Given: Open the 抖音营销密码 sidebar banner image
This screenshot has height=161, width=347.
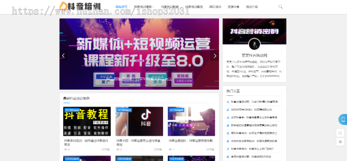Looking at the screenshot, I should coord(254,31).
